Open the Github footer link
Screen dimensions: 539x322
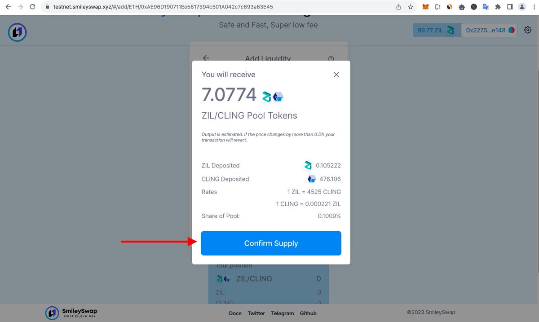[x=308, y=313]
